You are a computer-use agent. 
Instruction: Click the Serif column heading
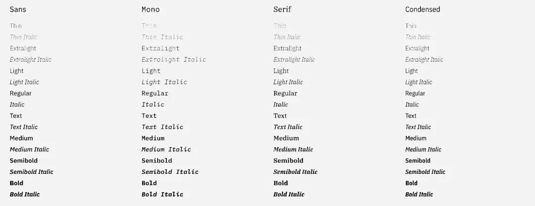click(282, 9)
